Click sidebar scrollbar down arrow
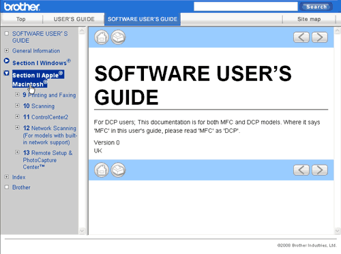 coord(82,231)
